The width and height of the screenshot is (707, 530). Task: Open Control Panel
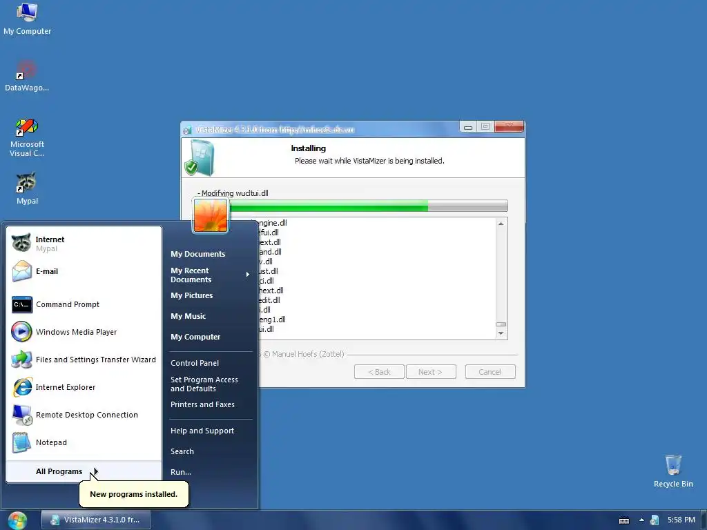click(195, 363)
